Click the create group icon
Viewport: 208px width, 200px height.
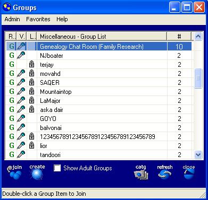[37, 172]
